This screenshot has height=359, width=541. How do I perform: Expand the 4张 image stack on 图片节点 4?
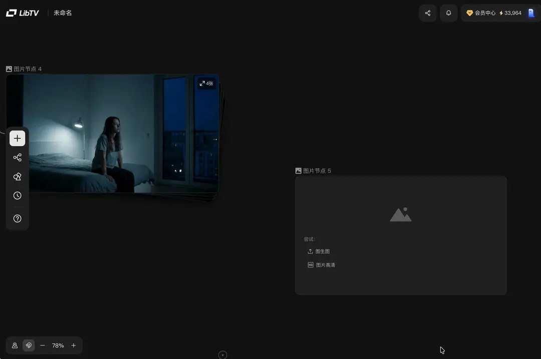206,83
